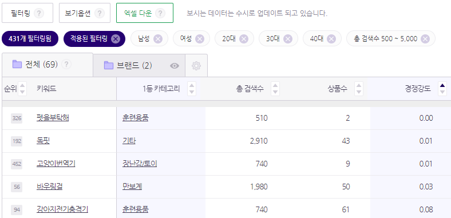Sort by 순위 column arrows
The image size is (451, 218).
pyautogui.click(x=22, y=89)
